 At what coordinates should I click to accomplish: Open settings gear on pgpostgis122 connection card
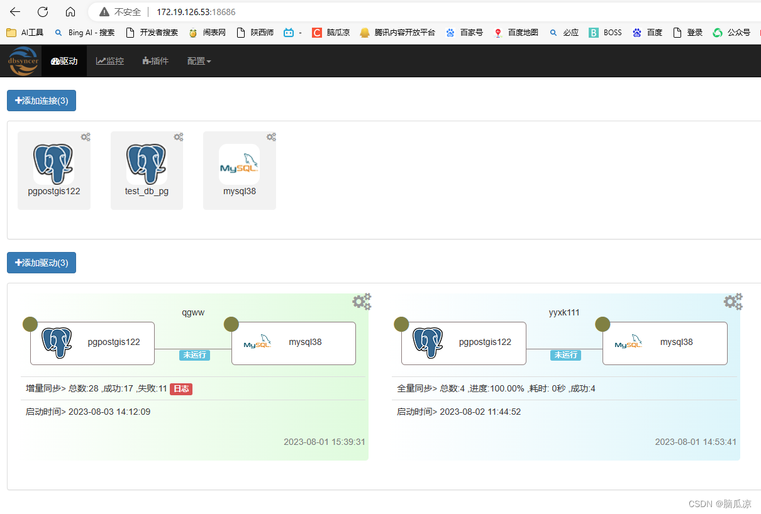pyautogui.click(x=85, y=137)
